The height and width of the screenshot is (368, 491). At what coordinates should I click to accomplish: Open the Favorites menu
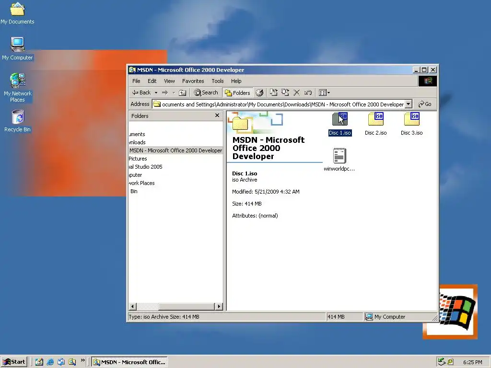coord(193,81)
